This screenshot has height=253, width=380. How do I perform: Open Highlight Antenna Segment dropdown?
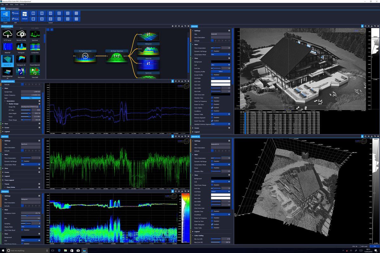tap(221, 124)
